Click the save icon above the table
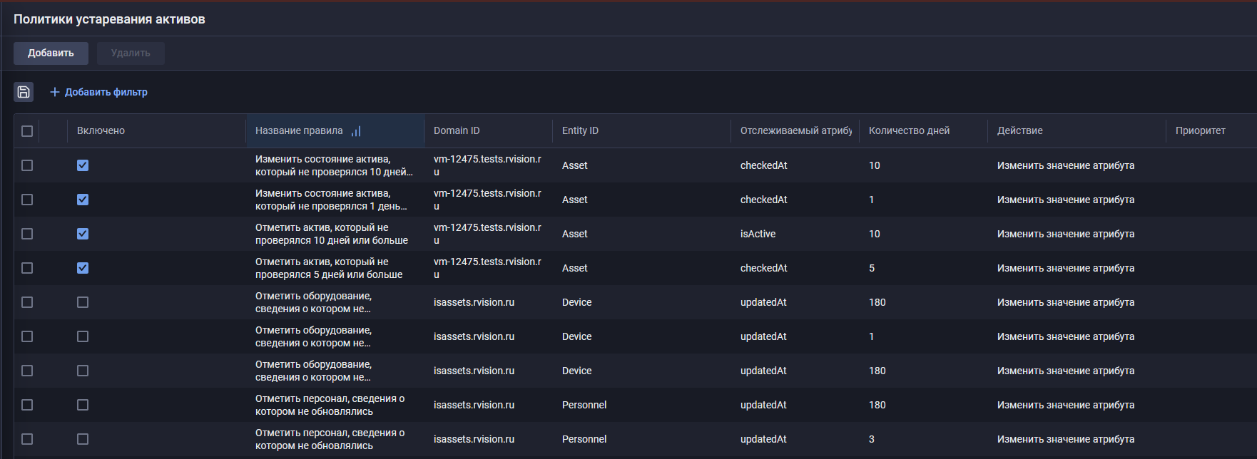This screenshot has height=459, width=1257. coord(24,92)
